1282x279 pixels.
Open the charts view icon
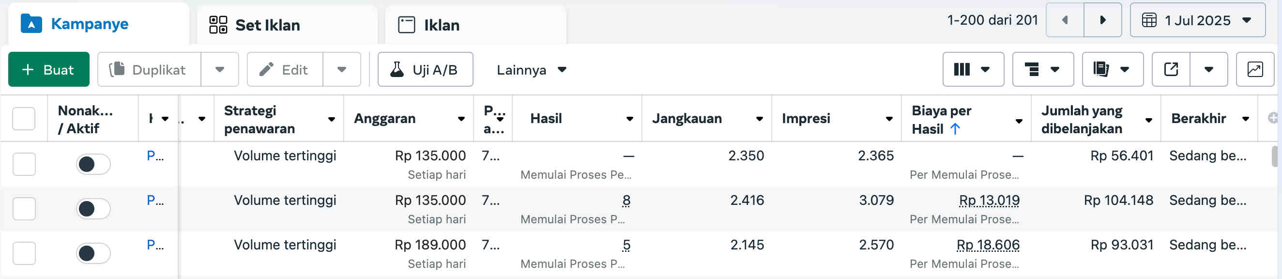pos(1254,69)
